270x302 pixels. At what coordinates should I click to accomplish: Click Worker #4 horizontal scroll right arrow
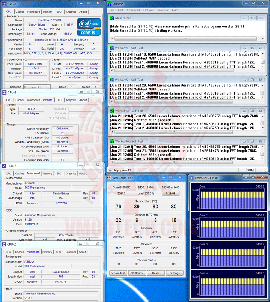[258, 162]
